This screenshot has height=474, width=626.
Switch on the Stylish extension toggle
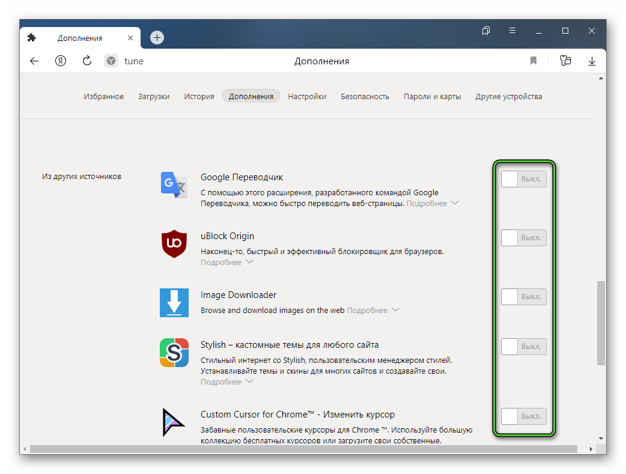click(x=524, y=347)
